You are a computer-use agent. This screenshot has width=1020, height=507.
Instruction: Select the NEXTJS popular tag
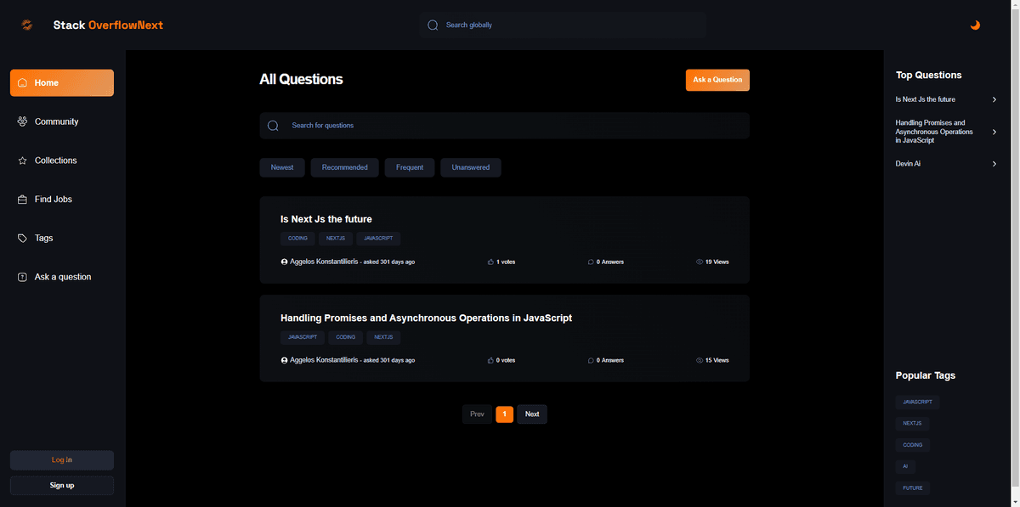(912, 423)
